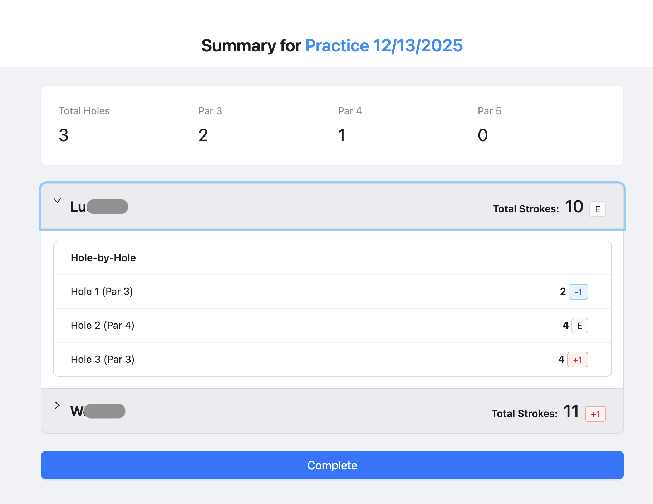Image resolution: width=653 pixels, height=504 pixels.
Task: Expand the W player section chevron
Action: point(57,405)
